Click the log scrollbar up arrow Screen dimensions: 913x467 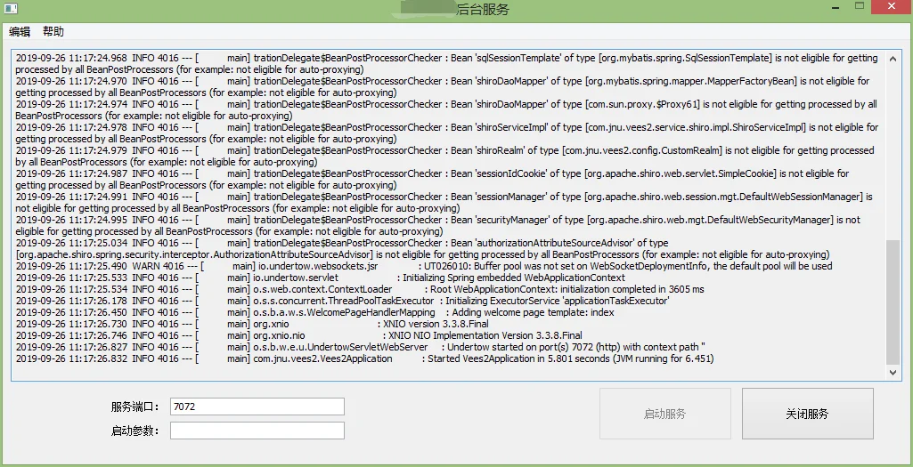893,58
